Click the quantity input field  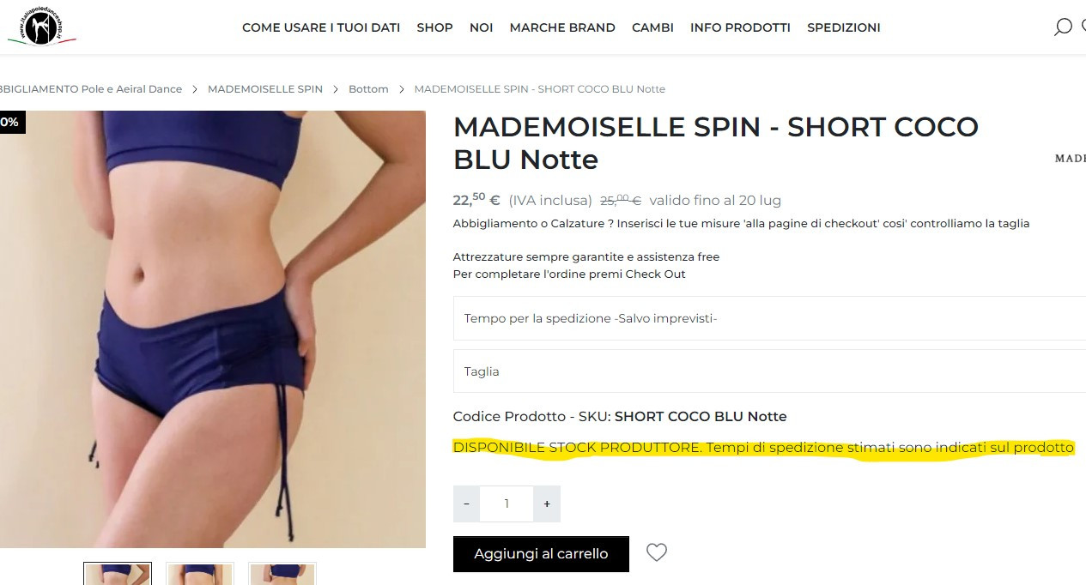click(507, 504)
